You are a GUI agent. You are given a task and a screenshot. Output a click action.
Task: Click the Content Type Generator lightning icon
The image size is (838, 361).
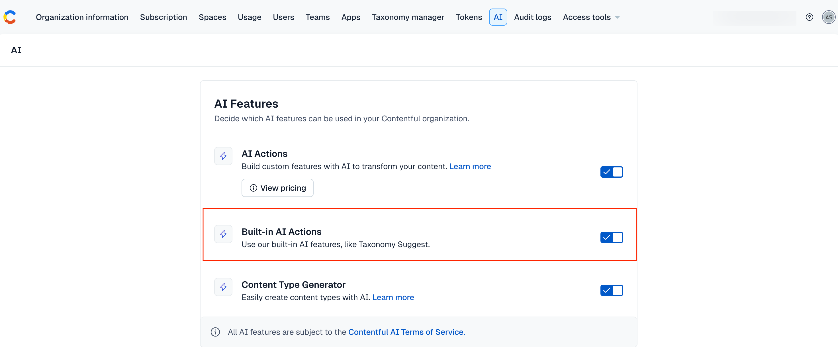coord(223,287)
